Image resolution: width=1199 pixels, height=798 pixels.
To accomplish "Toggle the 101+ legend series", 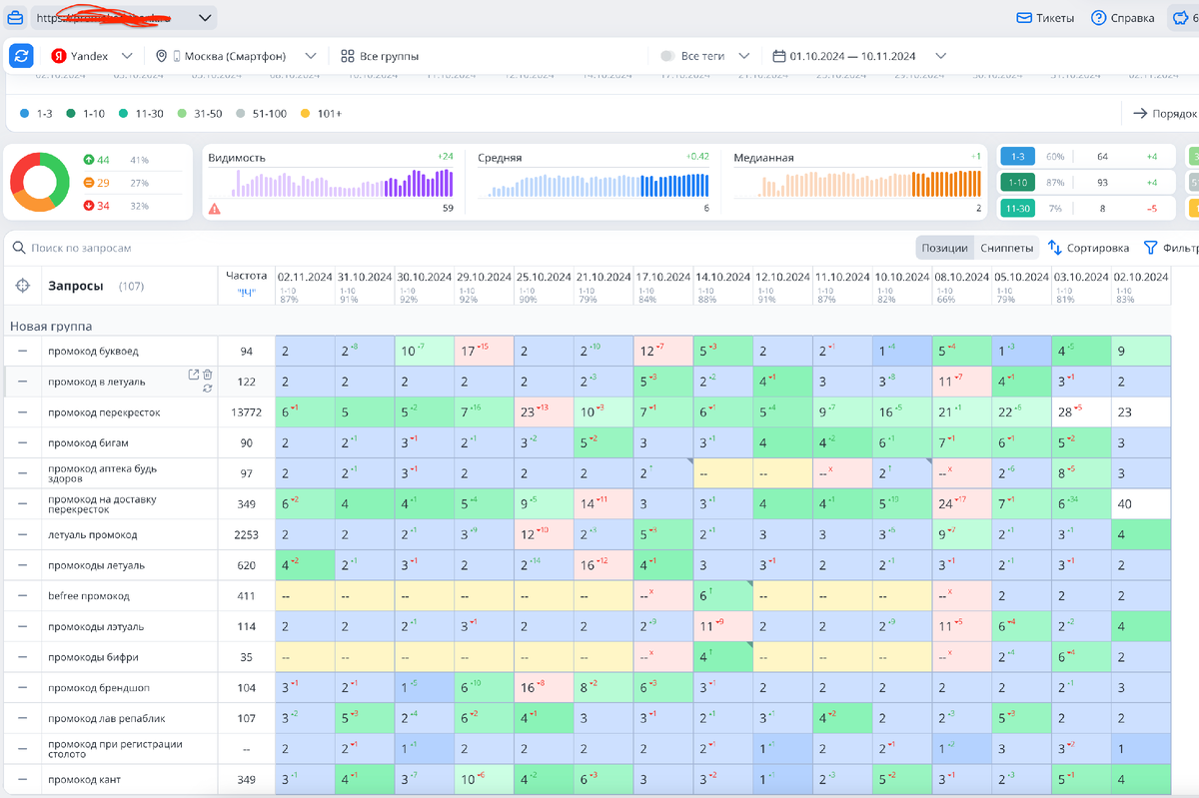I will click(x=321, y=114).
